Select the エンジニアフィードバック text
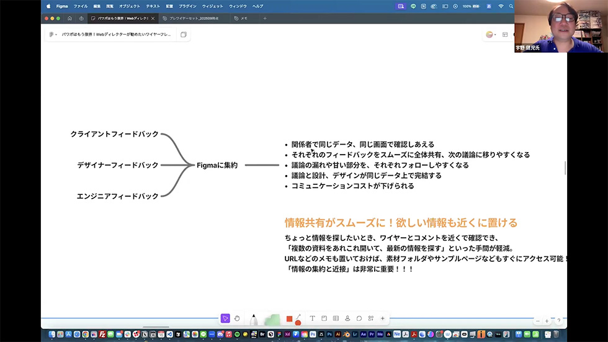 tap(117, 196)
